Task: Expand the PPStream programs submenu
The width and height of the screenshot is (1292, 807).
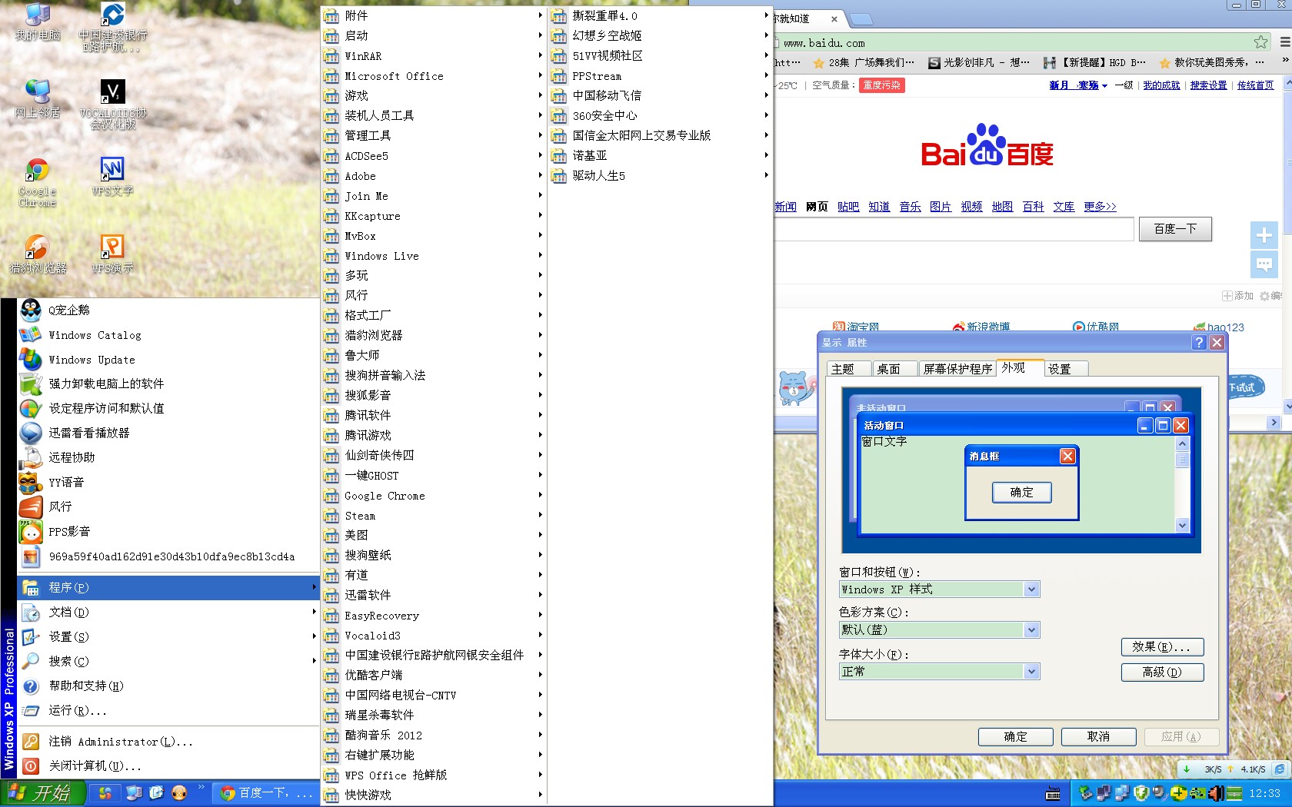Action: click(659, 75)
